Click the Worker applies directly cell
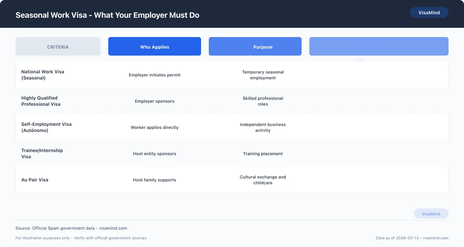Viewport: 464px width, 247px height. (x=154, y=127)
